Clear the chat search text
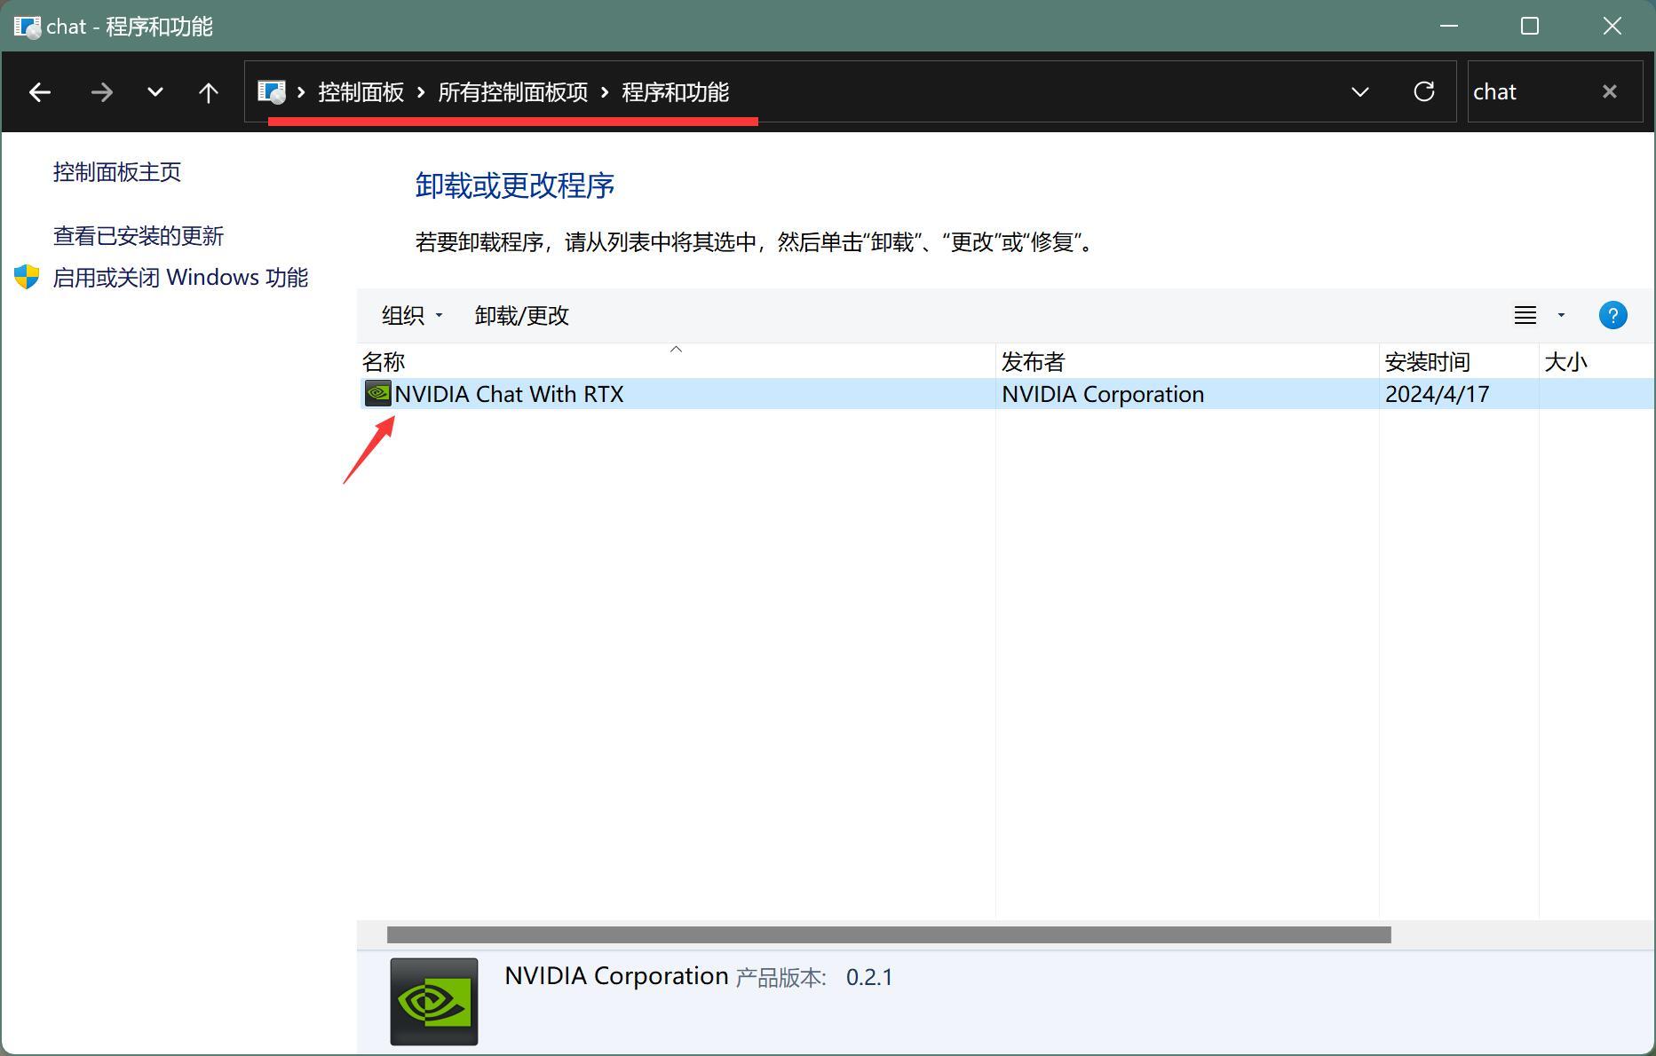 pyautogui.click(x=1610, y=91)
